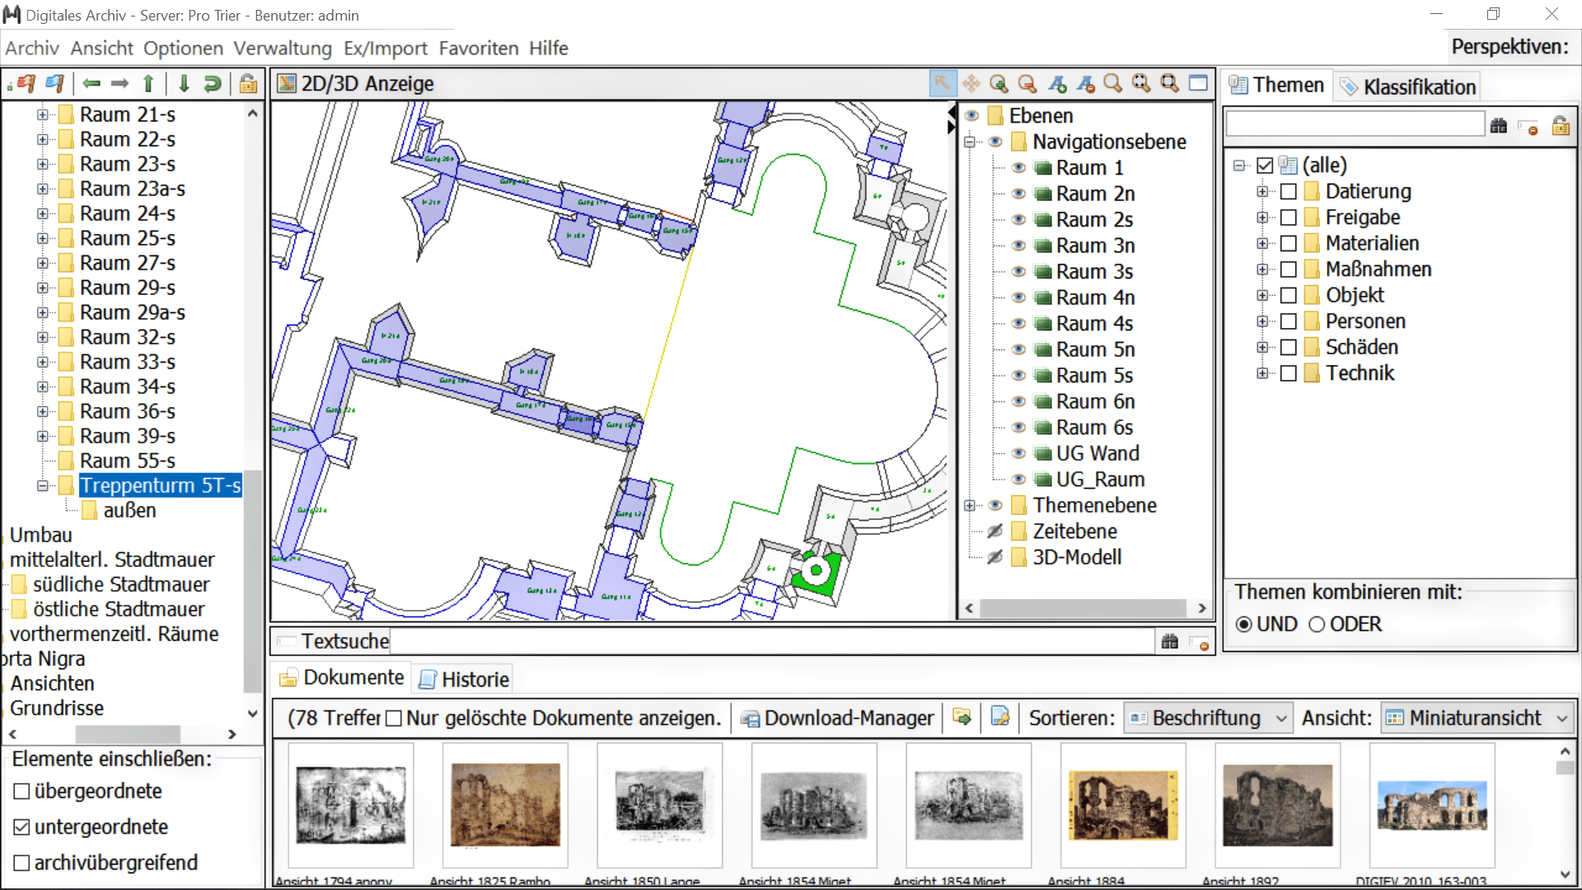This screenshot has height=890, width=1582.
Task: Switch to the Historie tab
Action: pos(464,680)
